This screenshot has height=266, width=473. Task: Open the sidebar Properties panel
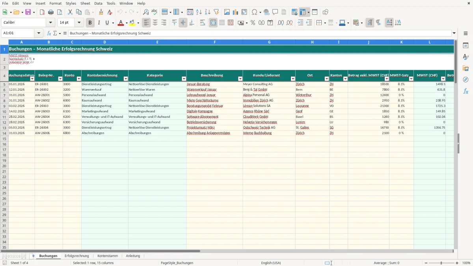pyautogui.click(x=466, y=46)
